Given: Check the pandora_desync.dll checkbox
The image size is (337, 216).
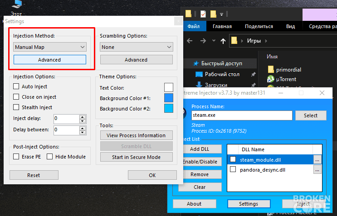Looking at the screenshot, I should click(233, 169).
